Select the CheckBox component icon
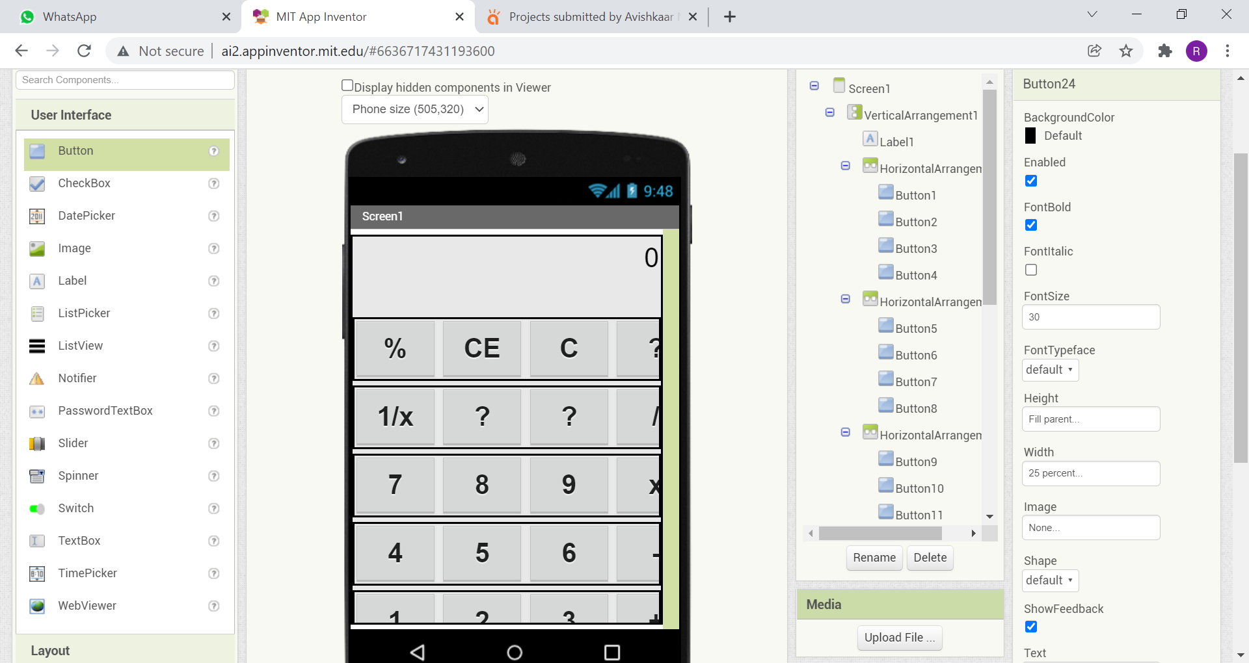Image resolution: width=1249 pixels, height=663 pixels. (x=37, y=183)
